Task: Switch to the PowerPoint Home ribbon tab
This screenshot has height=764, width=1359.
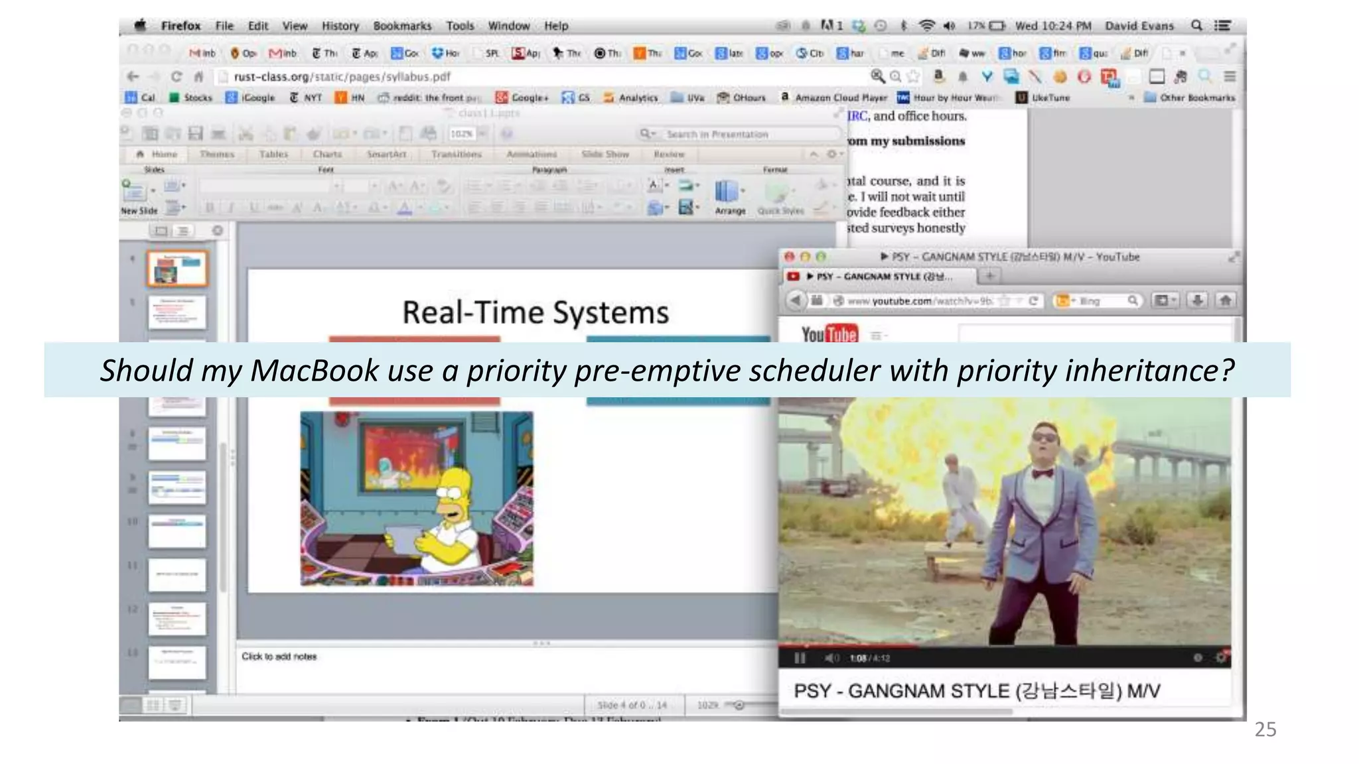Action: [x=157, y=154]
